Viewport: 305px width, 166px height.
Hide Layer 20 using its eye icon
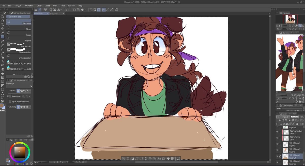[x=277, y=162]
